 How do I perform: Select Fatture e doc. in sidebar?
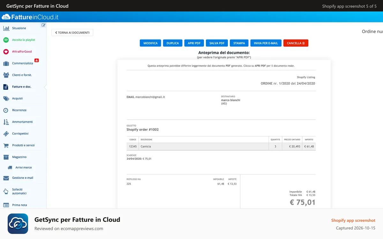point(22,87)
